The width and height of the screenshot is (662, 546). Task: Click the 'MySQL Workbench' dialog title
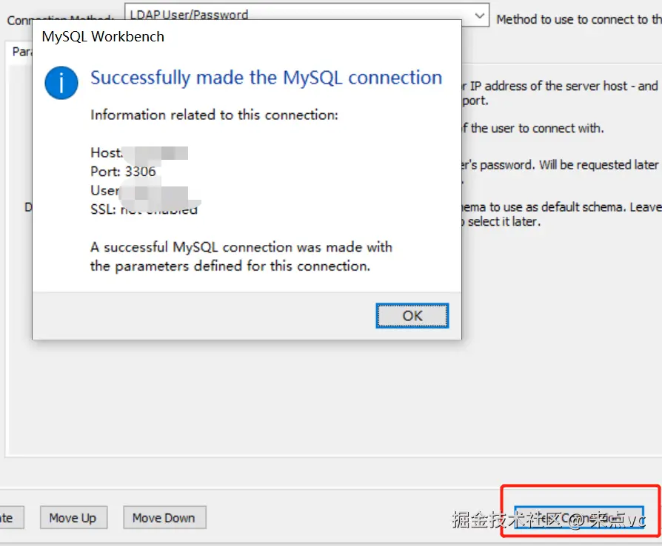coord(103,37)
